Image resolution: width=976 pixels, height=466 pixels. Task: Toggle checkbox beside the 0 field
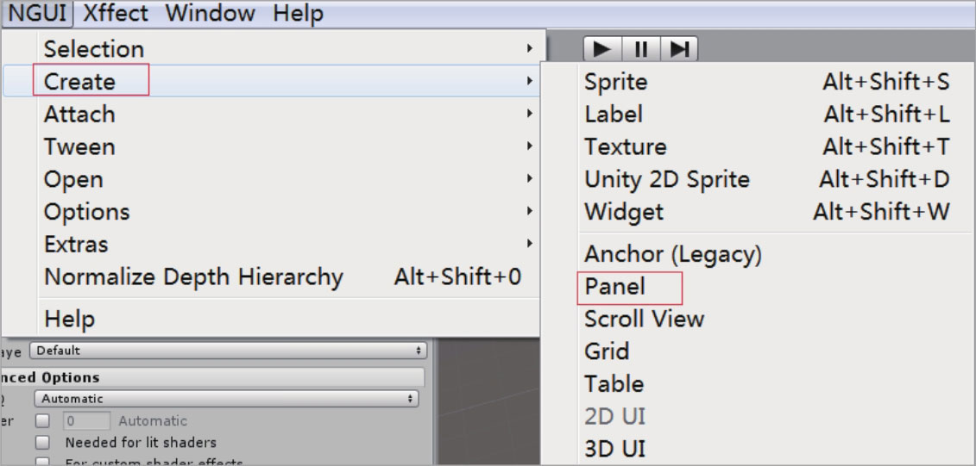tap(42, 420)
